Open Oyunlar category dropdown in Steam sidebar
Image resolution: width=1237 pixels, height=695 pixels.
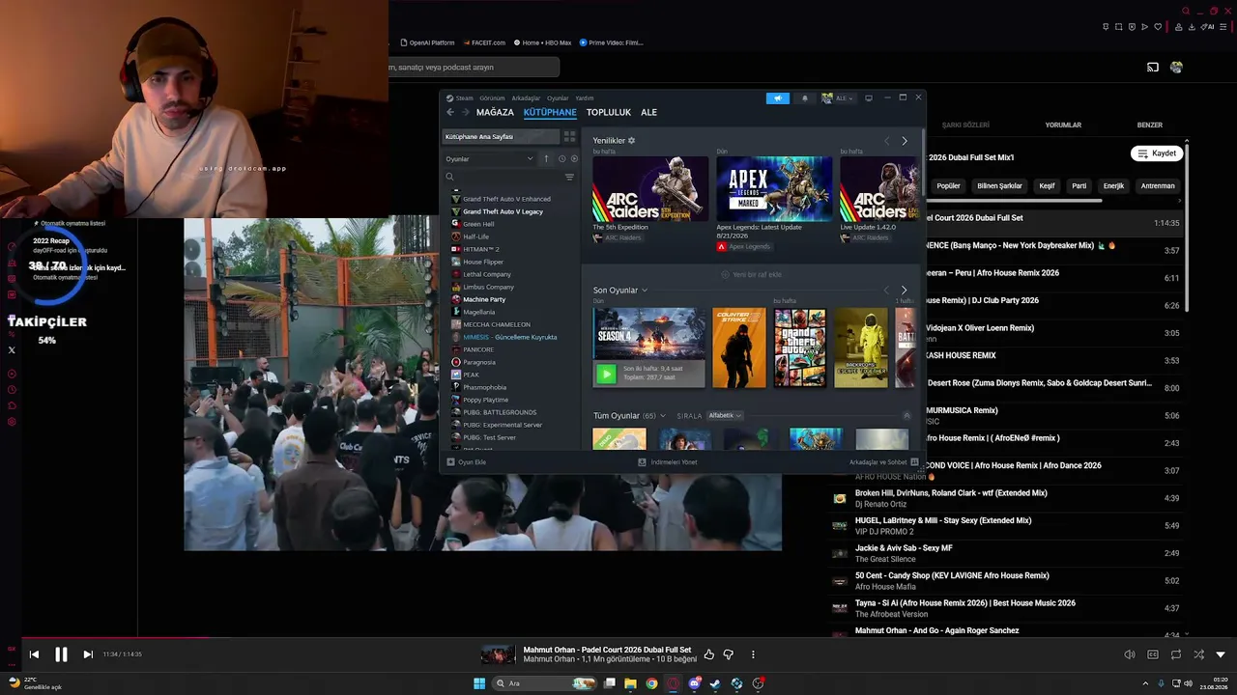tap(489, 158)
